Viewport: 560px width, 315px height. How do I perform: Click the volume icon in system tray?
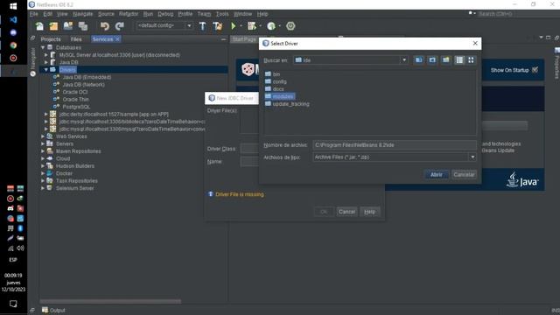tap(20, 248)
